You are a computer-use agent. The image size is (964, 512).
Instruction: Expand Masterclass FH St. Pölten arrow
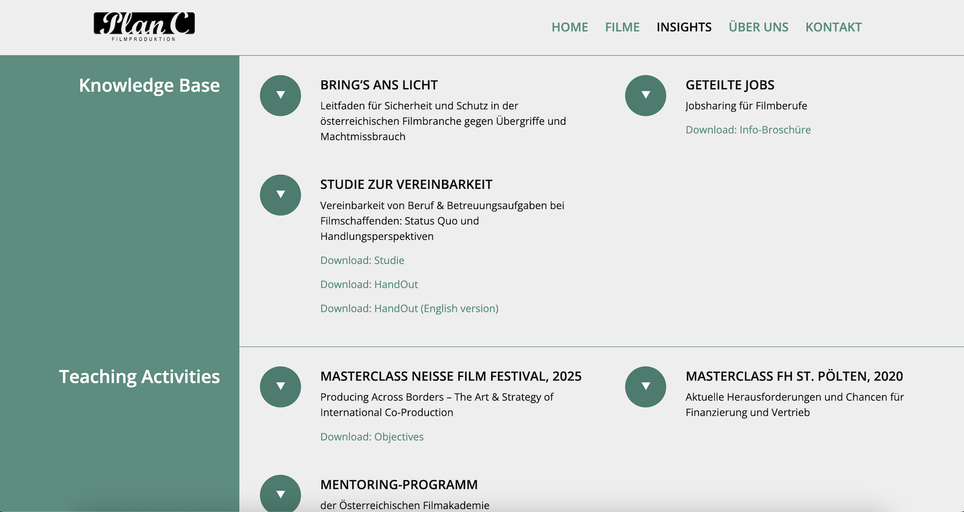click(645, 387)
